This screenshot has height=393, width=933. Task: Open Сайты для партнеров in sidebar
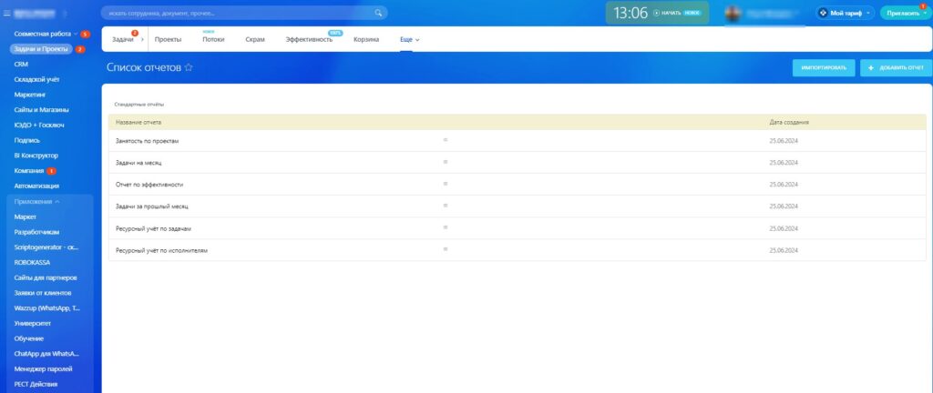pos(46,277)
